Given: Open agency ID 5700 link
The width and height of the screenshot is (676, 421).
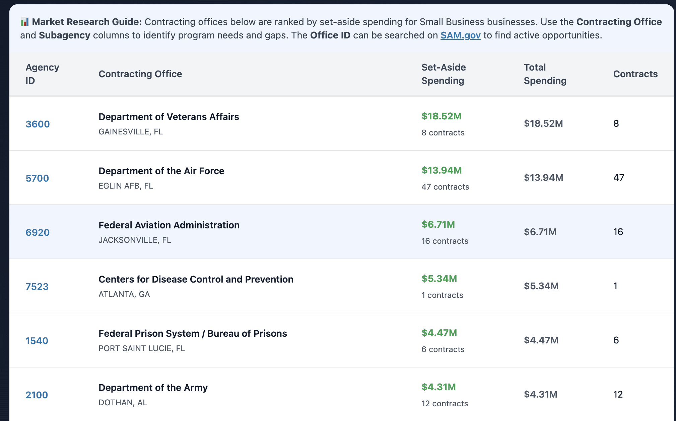Looking at the screenshot, I should (37, 178).
